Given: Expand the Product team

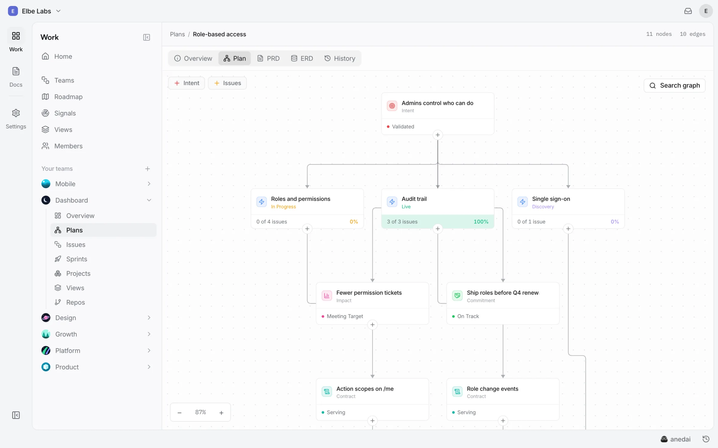Looking at the screenshot, I should tap(149, 367).
